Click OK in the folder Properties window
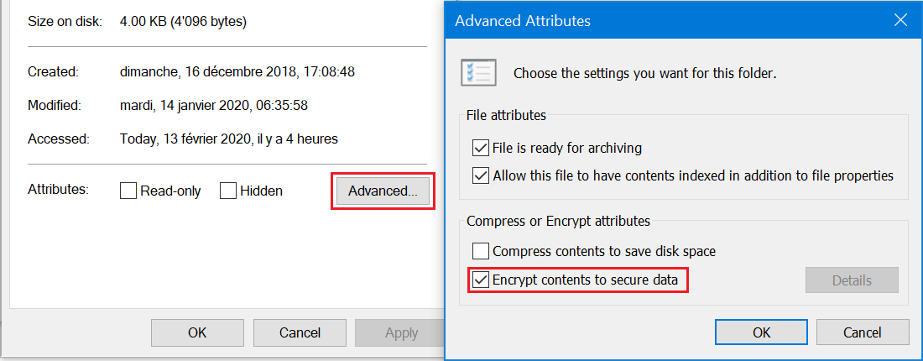The width and height of the screenshot is (923, 361). (197, 332)
